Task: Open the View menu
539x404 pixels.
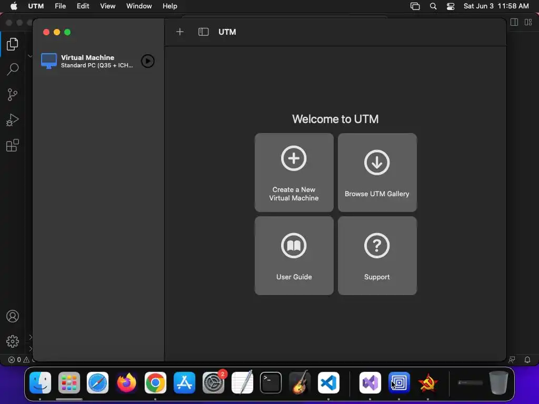Action: pos(107,6)
